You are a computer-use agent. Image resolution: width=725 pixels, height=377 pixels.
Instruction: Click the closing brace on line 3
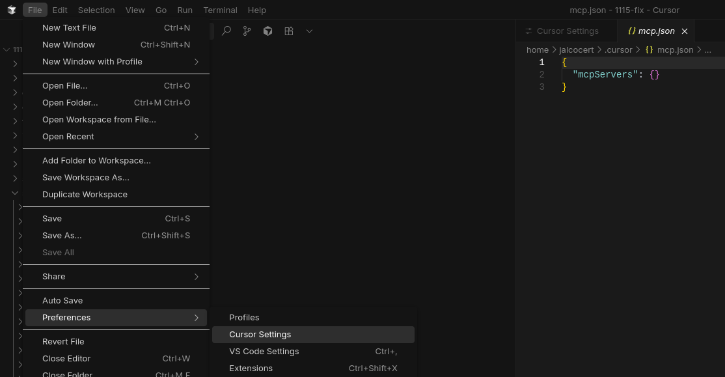click(564, 87)
